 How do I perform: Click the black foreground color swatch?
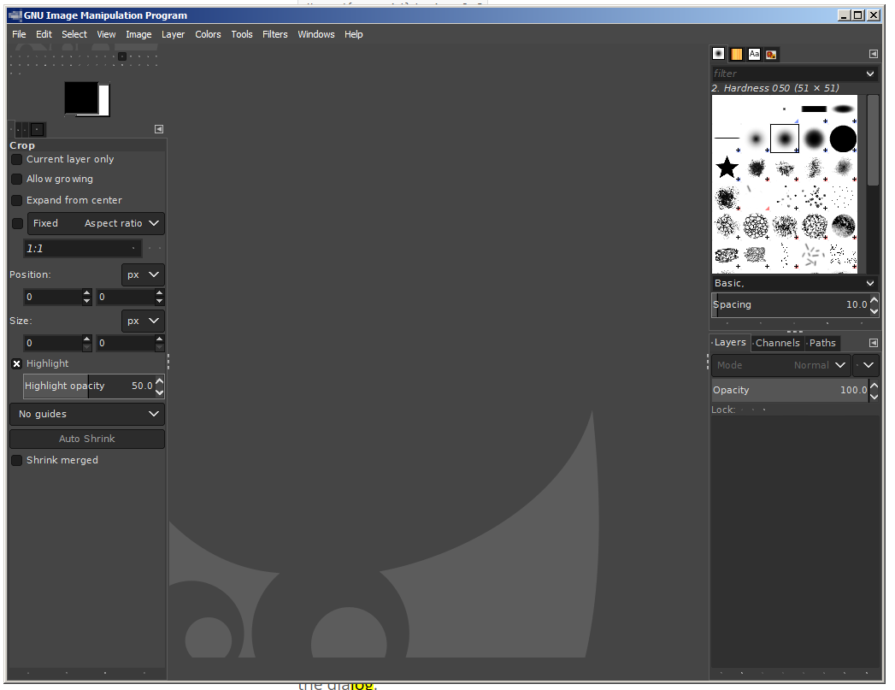[x=80, y=97]
